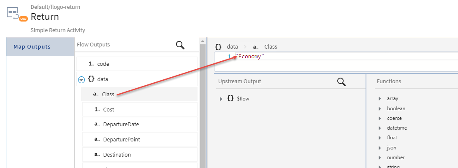Image resolution: width=458 pixels, height=168 pixels.
Task: Click the string type icon beside DepartureDate
Action: 97,124
